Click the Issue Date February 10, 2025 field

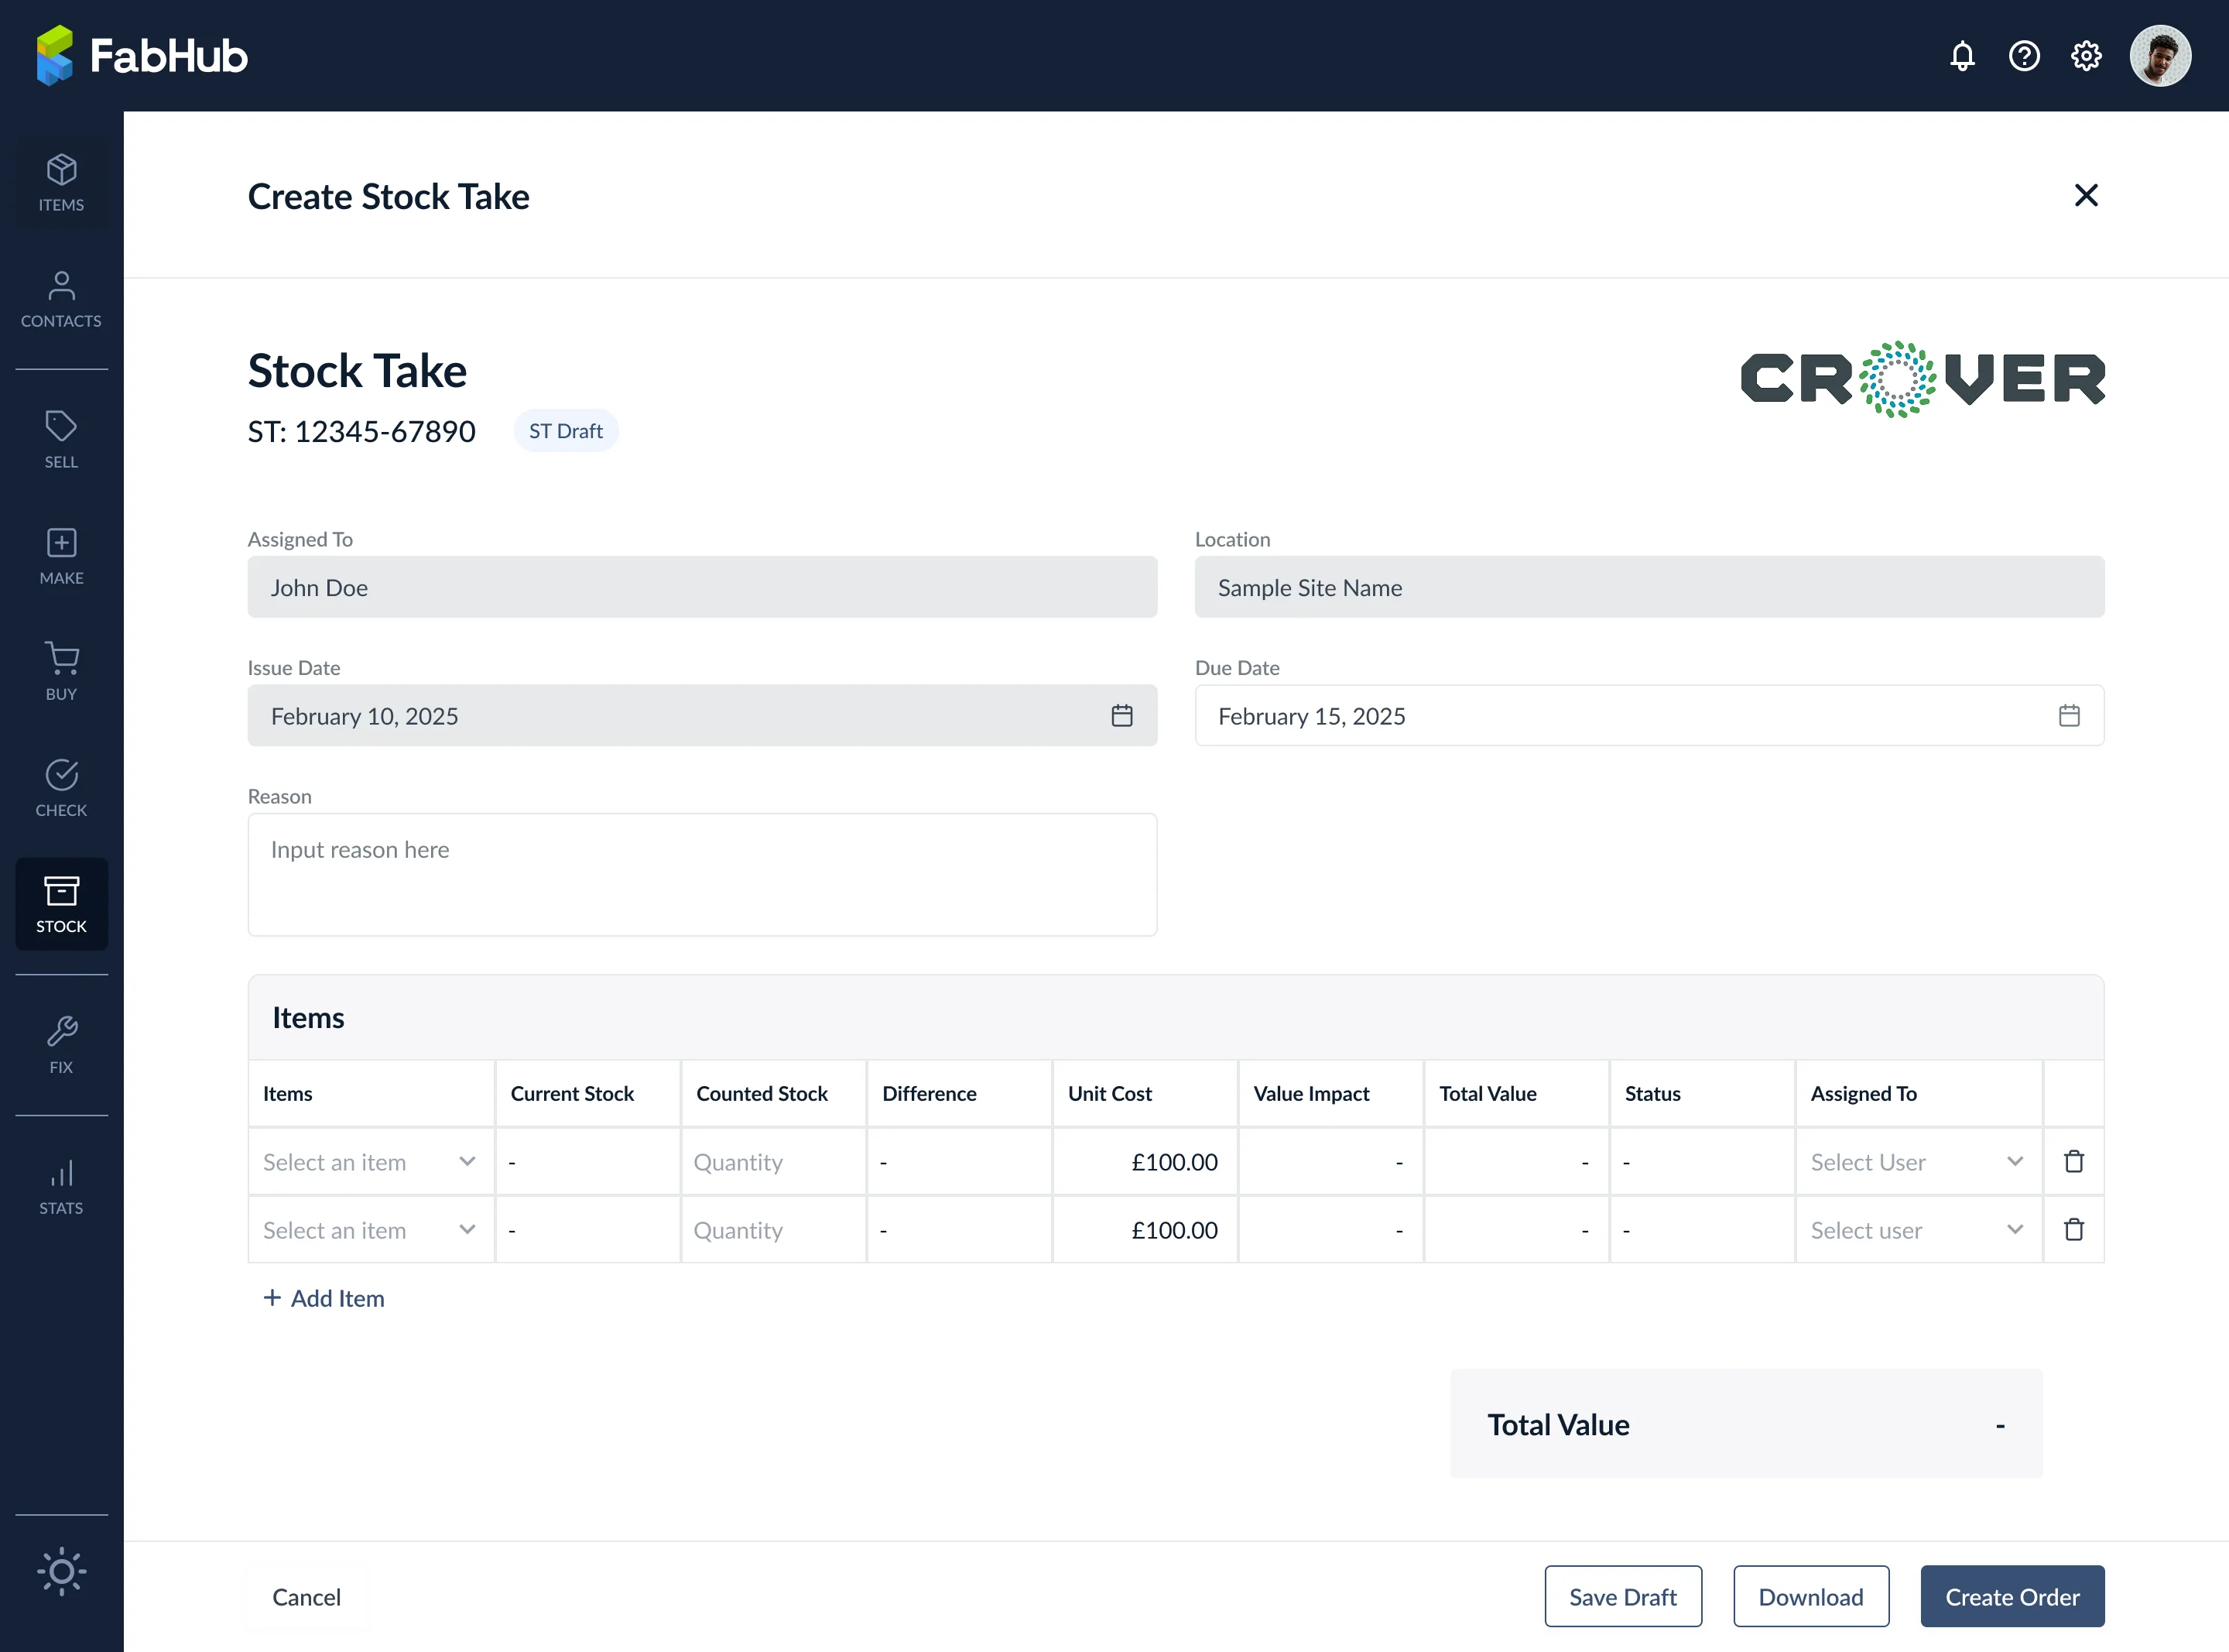703,716
